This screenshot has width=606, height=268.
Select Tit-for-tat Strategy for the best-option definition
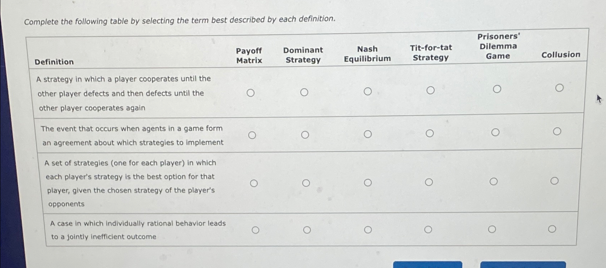click(429, 182)
